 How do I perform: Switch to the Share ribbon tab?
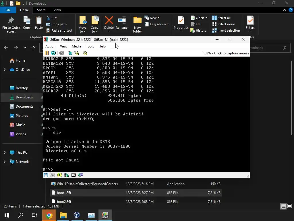point(41,10)
